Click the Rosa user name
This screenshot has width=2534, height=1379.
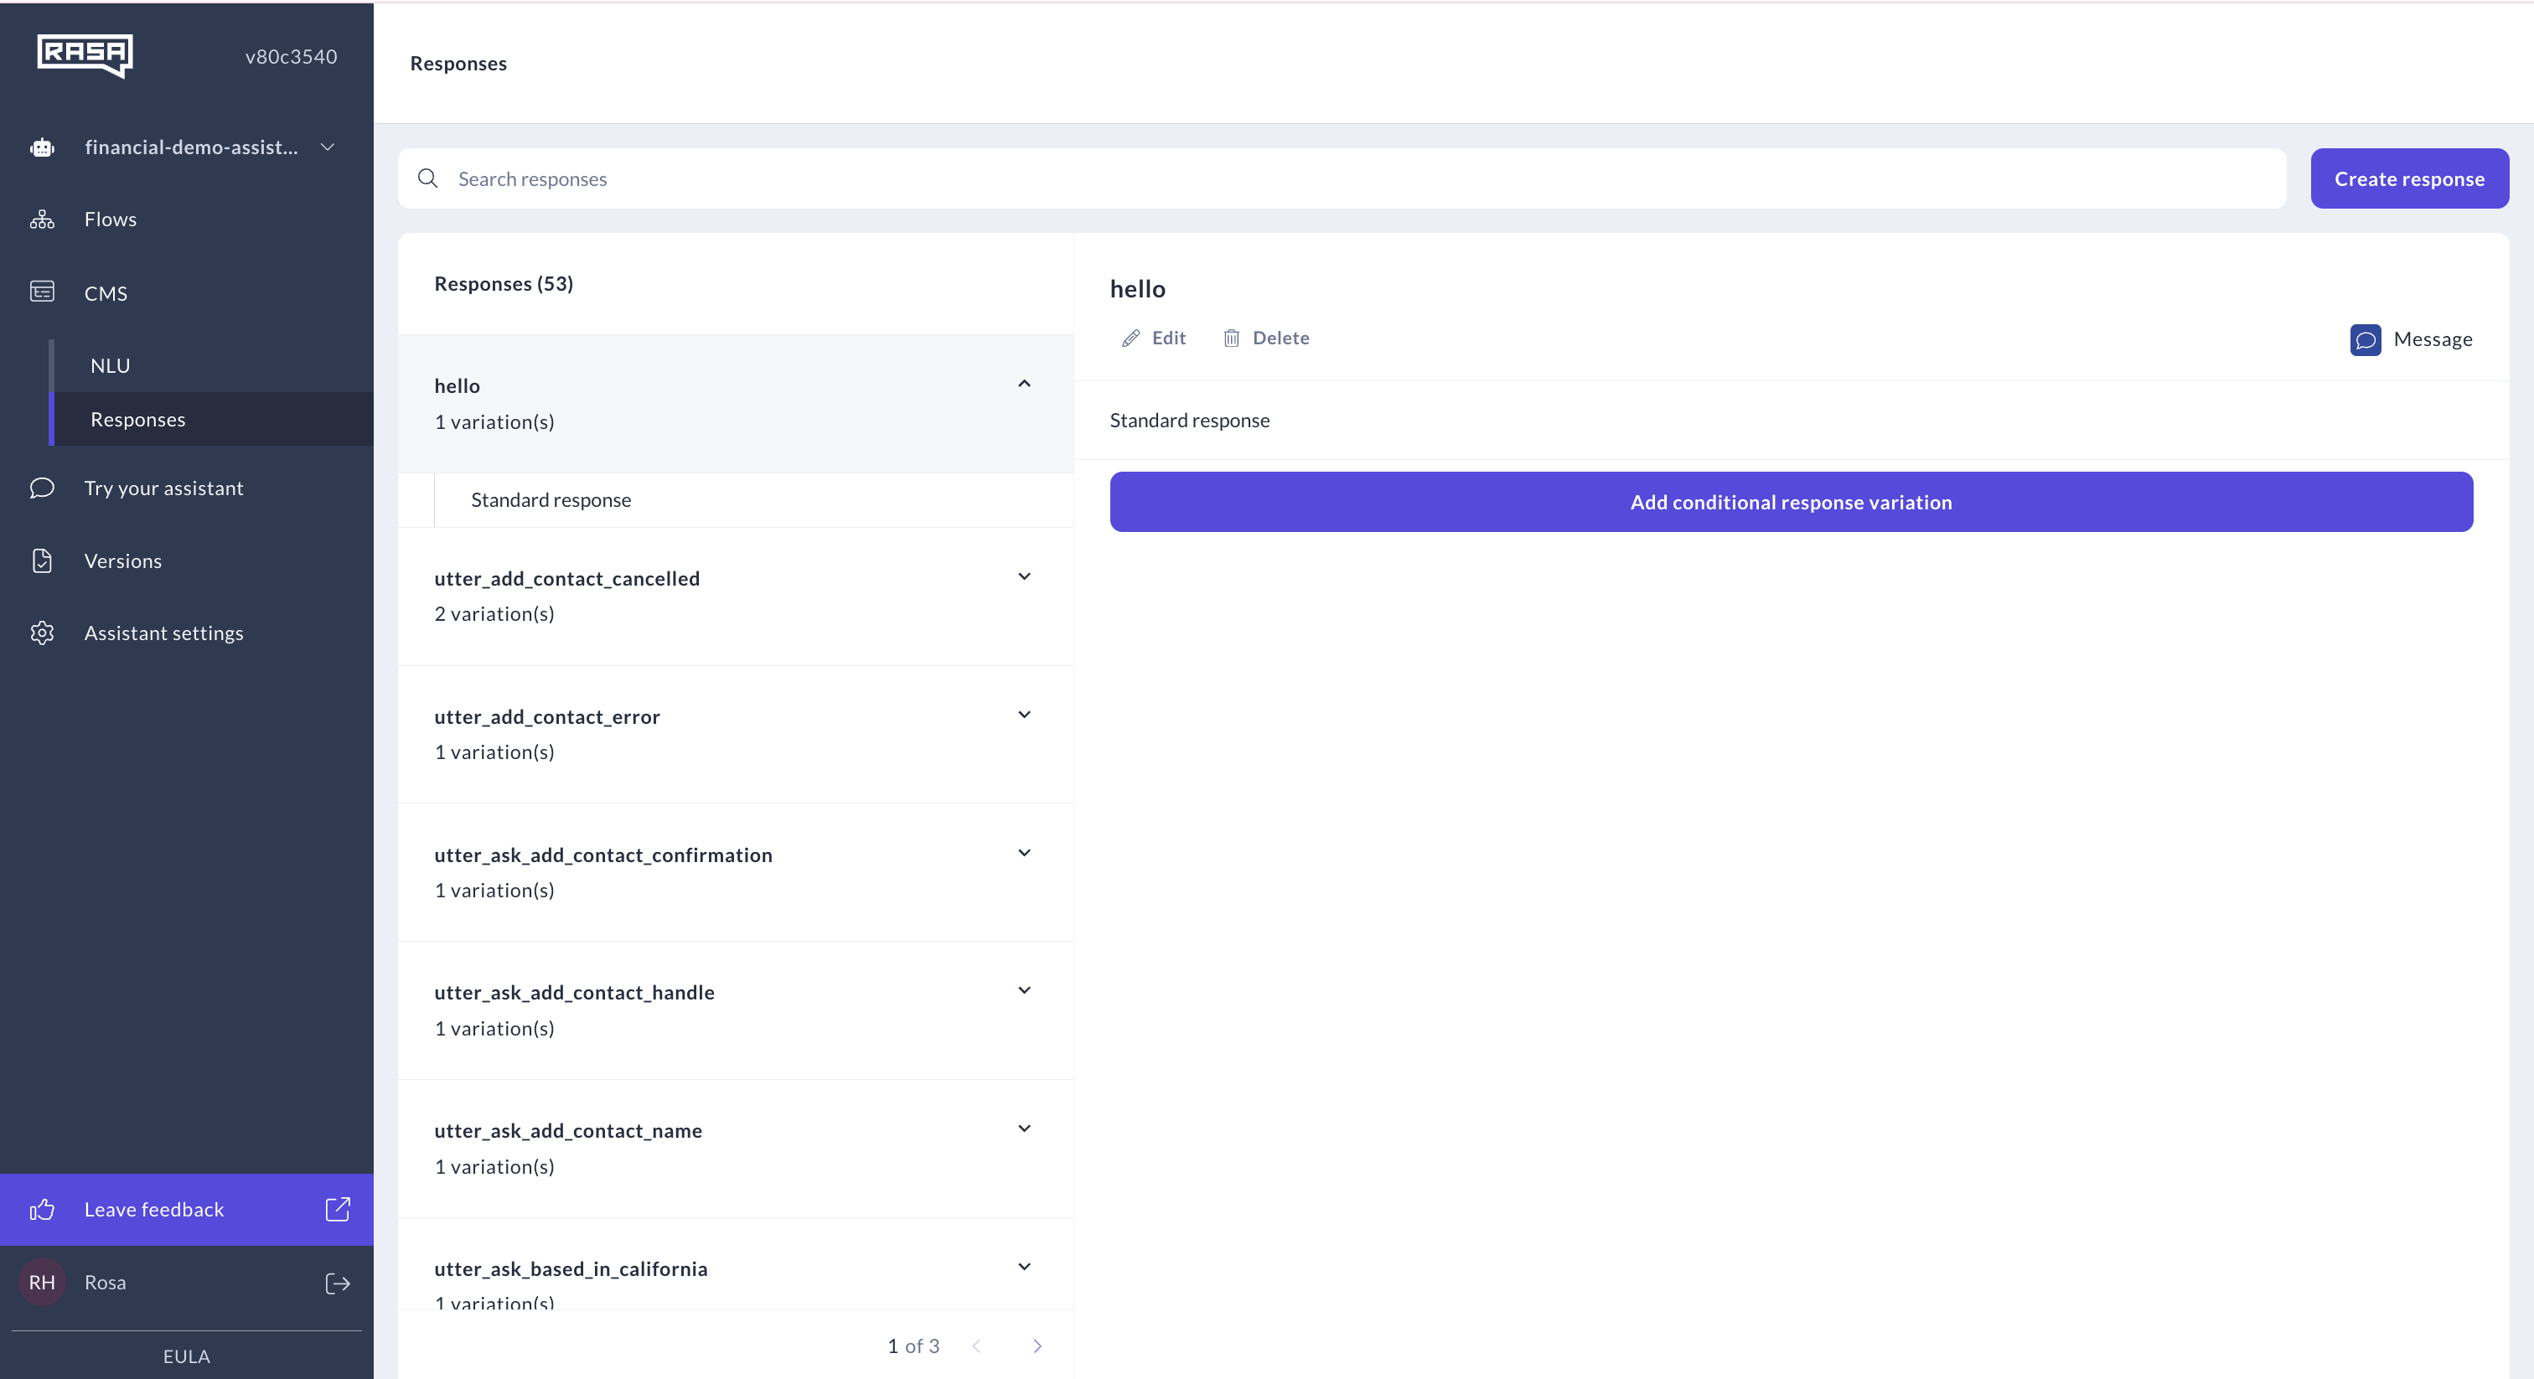[x=104, y=1283]
